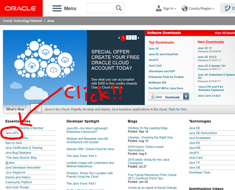Open Java Bug Database link
The height and width of the screenshot is (190, 235).
[x=18, y=153]
